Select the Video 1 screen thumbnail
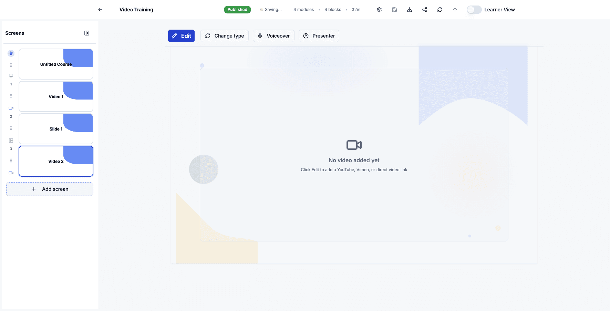Viewport: 610px width, 311px height. (x=56, y=96)
